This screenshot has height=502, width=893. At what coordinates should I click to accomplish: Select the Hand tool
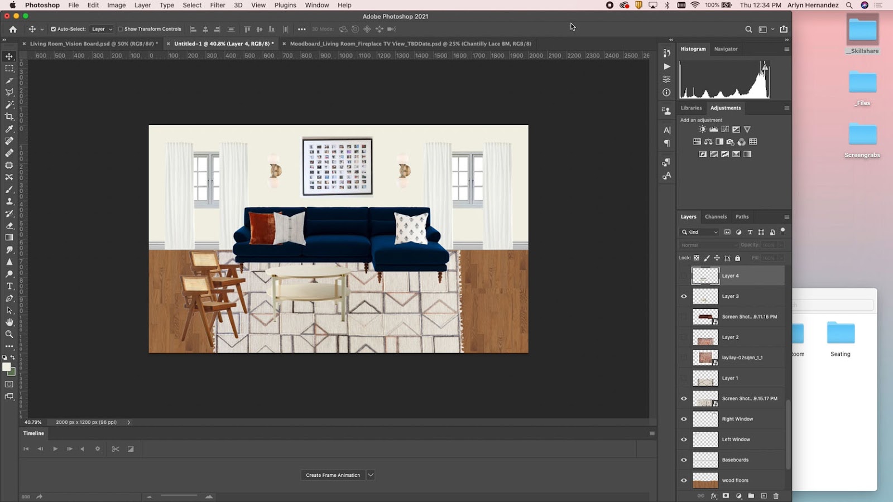point(9,322)
